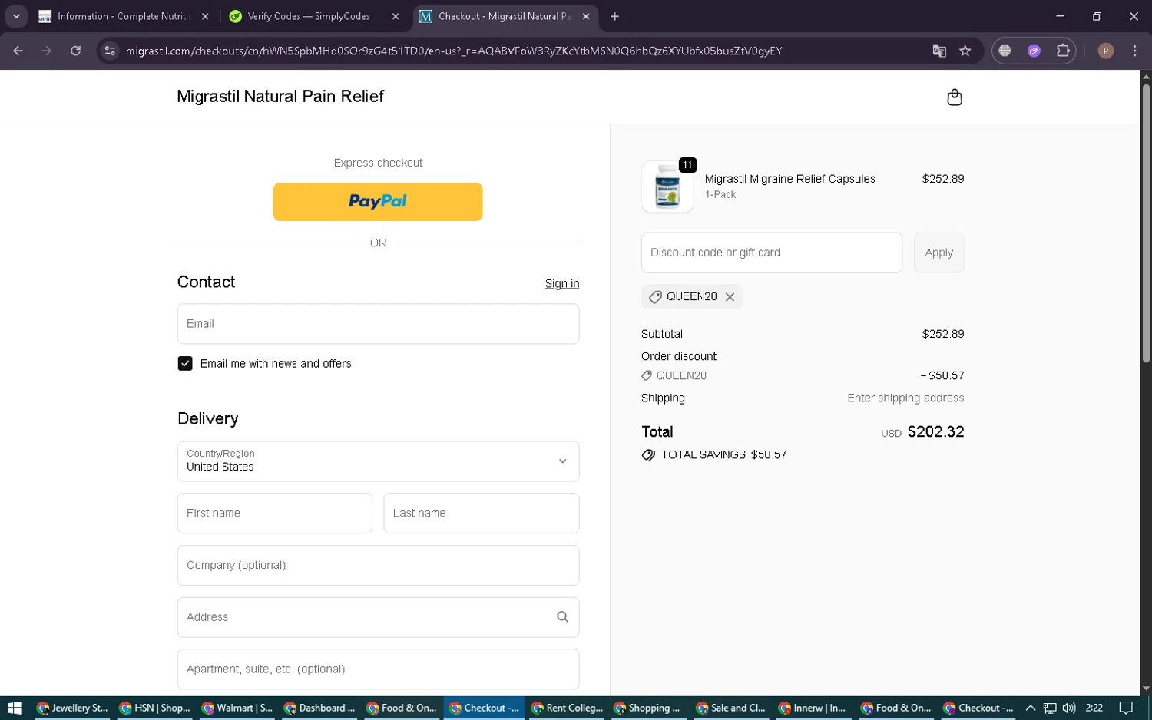Viewport: 1152px width, 720px height.
Task: Click the Discount code or gift card field
Action: tap(771, 253)
